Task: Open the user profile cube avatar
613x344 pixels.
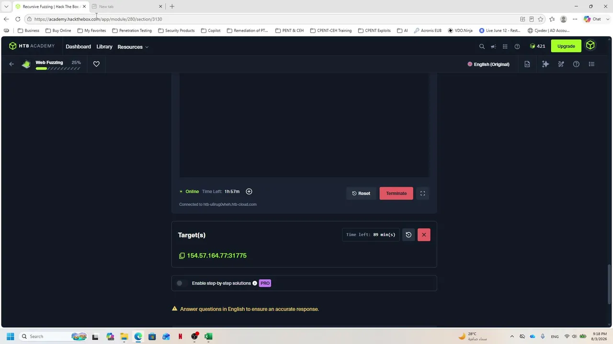Action: point(590,46)
